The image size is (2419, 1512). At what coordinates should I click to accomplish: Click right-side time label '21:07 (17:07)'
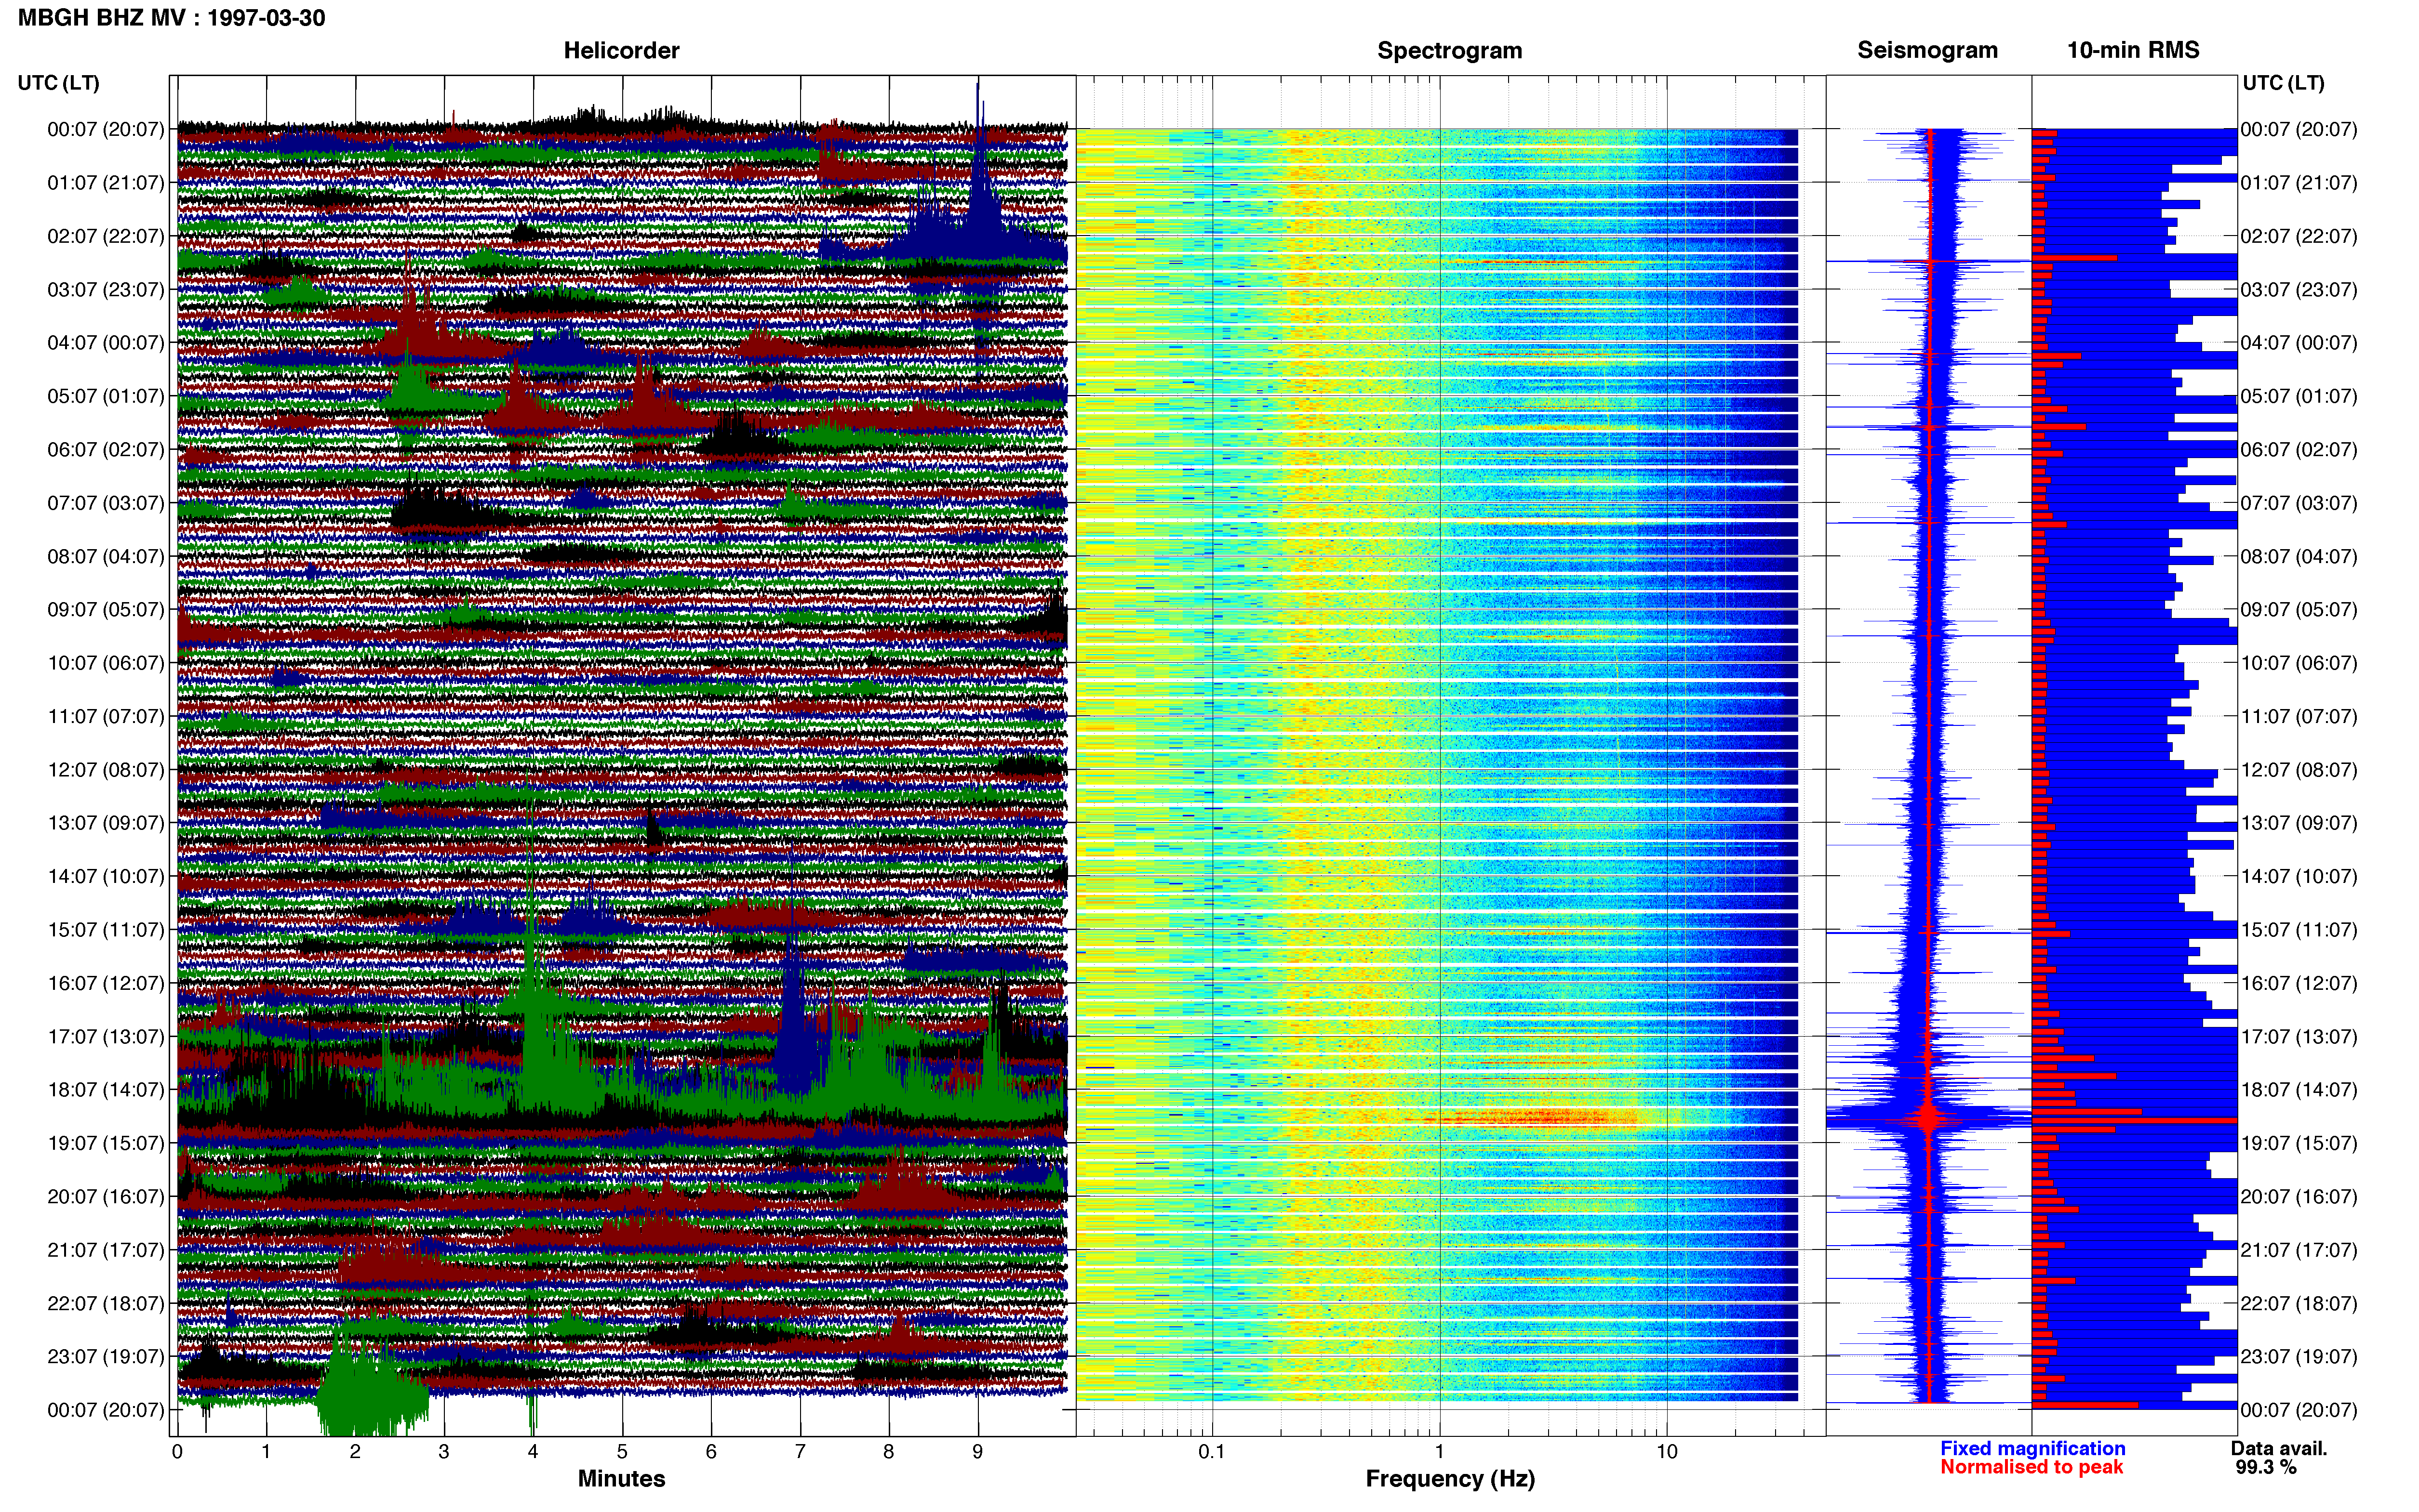pos(2299,1250)
